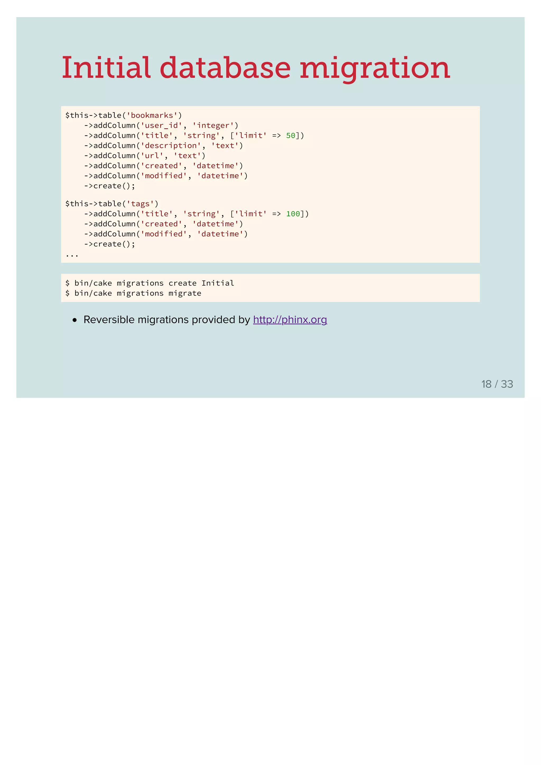Click bookmarks table's 'created' datetime line
Image resolution: width=541 pixels, height=765 pixels.
tap(163, 166)
